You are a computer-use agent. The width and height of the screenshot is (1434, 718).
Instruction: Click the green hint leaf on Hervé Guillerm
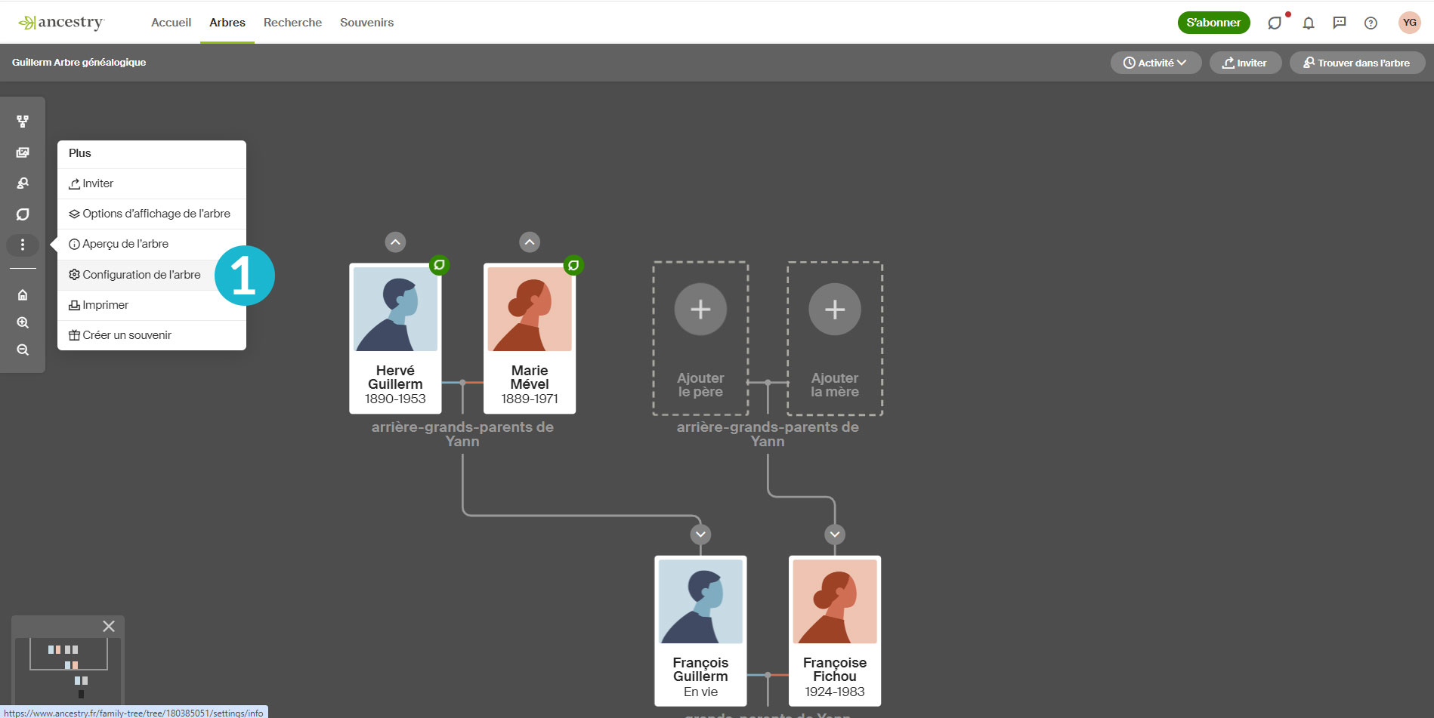[439, 265]
